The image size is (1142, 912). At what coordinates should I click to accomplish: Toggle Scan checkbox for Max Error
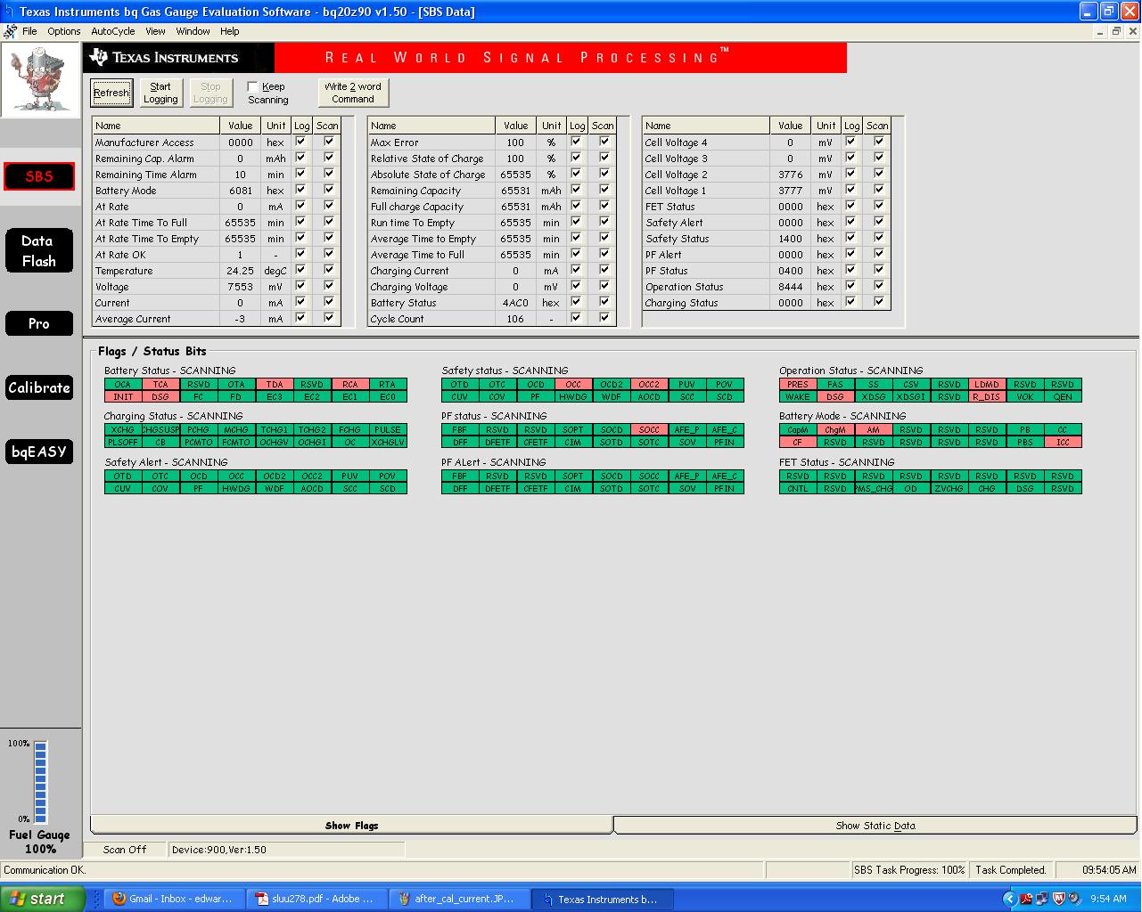point(604,142)
